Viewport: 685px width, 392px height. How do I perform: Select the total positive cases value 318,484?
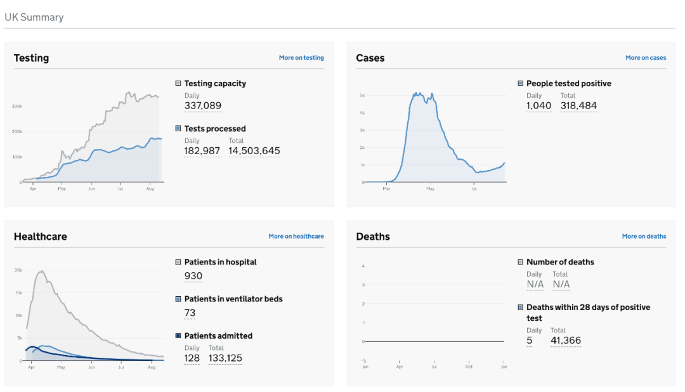578,106
